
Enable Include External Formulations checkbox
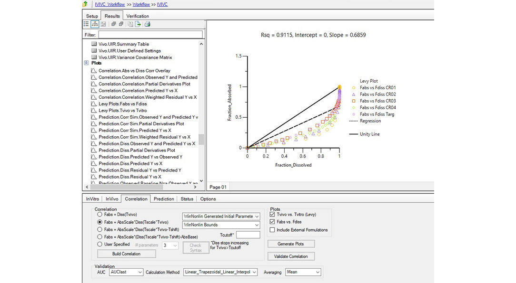[x=272, y=230]
